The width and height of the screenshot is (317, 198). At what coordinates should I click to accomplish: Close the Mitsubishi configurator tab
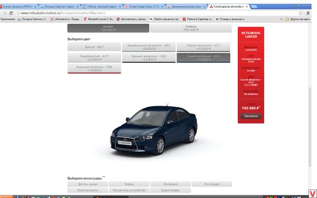click(x=247, y=7)
